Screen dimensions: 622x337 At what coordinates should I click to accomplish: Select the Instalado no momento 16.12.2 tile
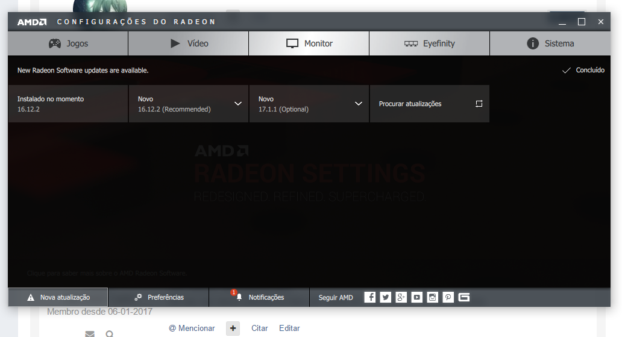coord(68,104)
